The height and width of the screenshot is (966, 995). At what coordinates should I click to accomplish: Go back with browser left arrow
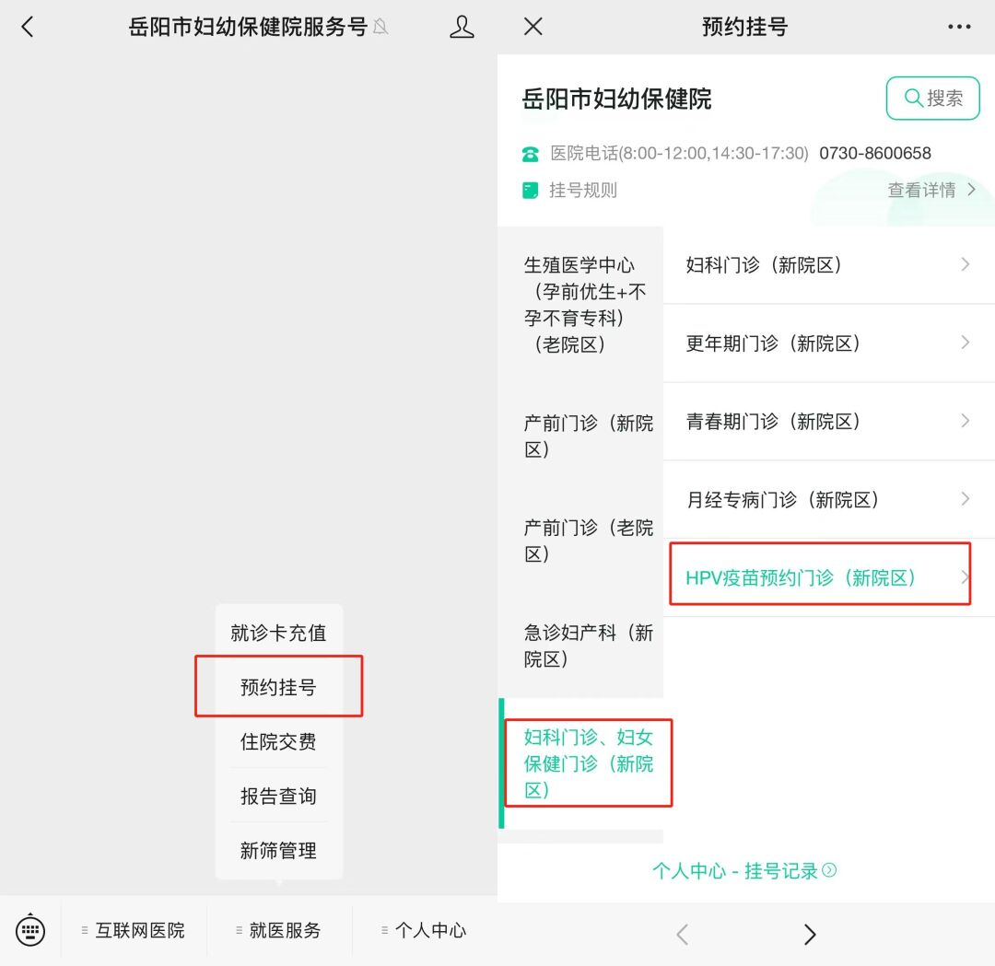point(682,935)
